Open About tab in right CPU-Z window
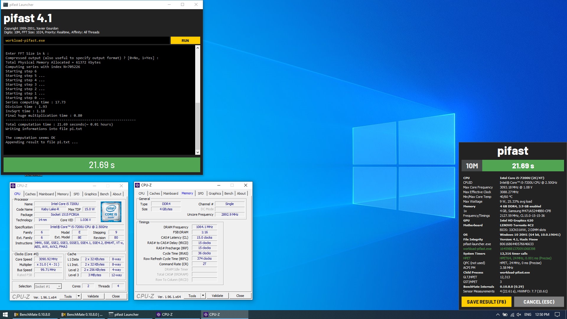Image resolution: width=567 pixels, height=319 pixels. (241, 193)
